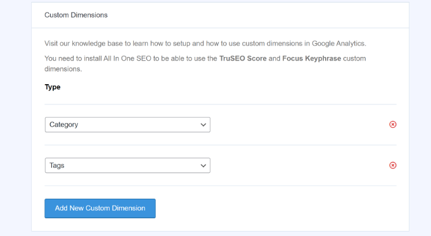The image size is (431, 236).
Task: Click the bold TruSEO Score text
Action: click(x=243, y=58)
